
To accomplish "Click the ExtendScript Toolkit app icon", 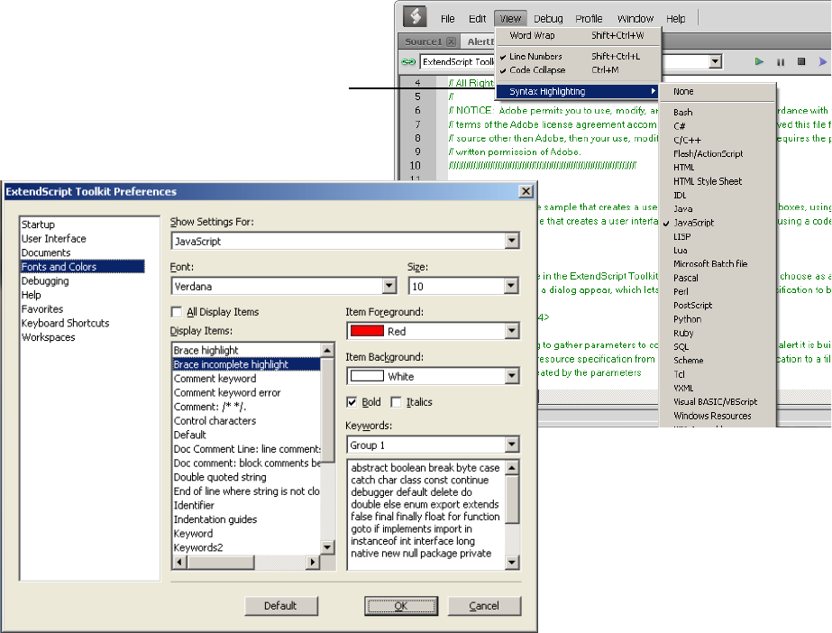I will tap(415, 16).
